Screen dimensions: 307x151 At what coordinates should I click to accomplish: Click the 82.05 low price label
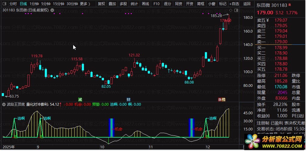pos(106,86)
